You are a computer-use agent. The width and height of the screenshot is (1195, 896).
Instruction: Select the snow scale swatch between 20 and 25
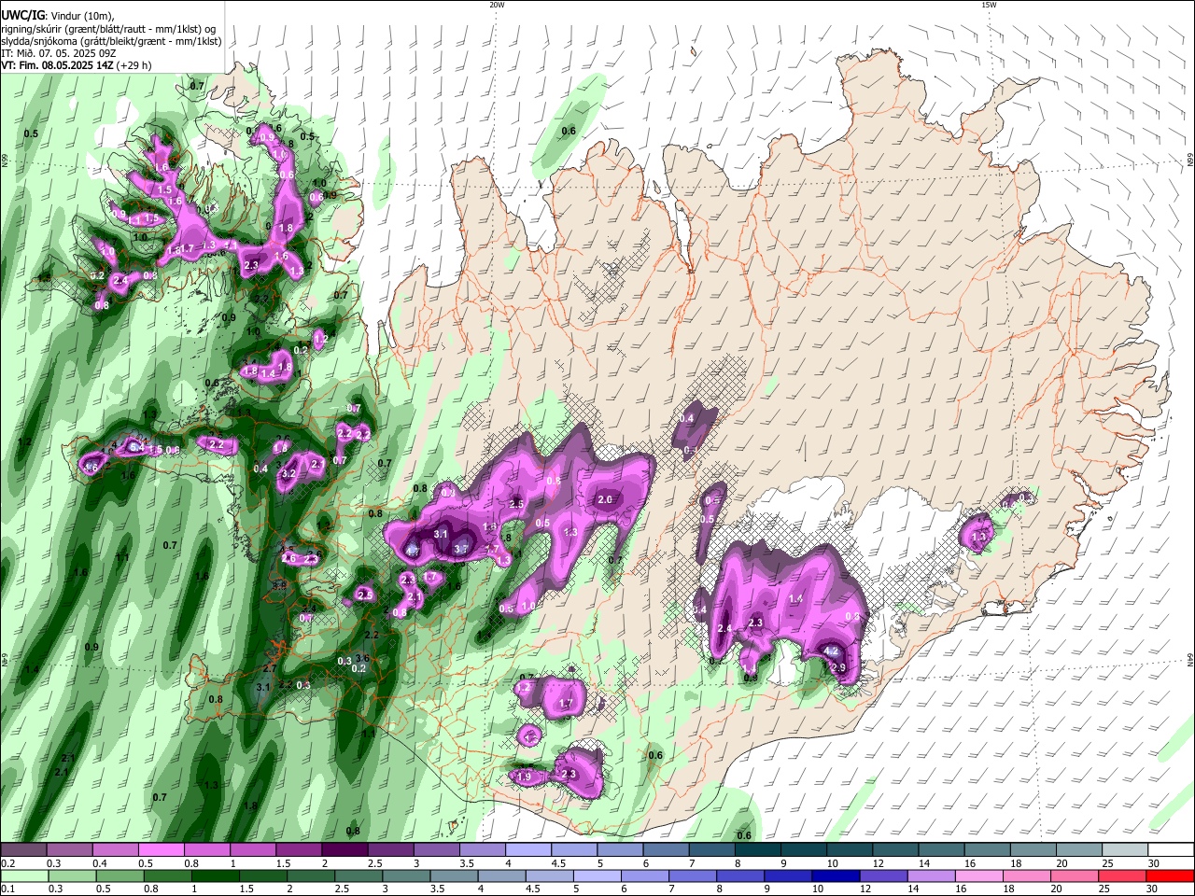pyautogui.click(x=1078, y=850)
